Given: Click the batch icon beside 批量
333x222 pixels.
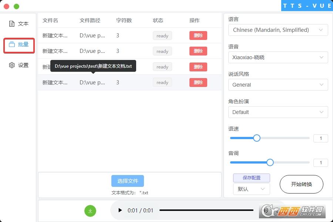Looking at the screenshot, I should (12, 44).
